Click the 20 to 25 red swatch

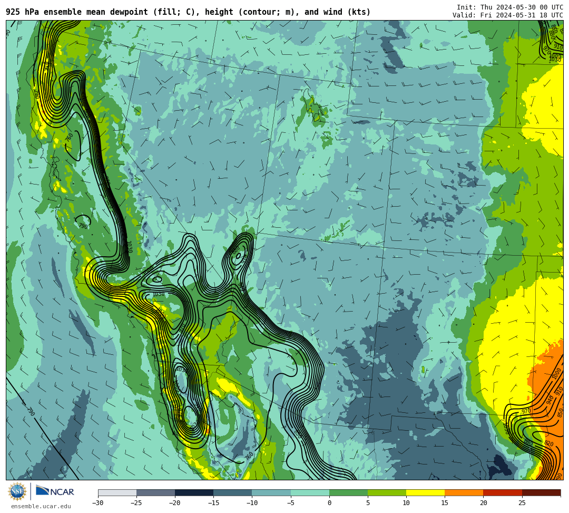pyautogui.click(x=503, y=492)
